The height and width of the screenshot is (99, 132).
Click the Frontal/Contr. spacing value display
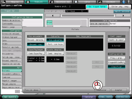pyautogui.click(x=36, y=59)
